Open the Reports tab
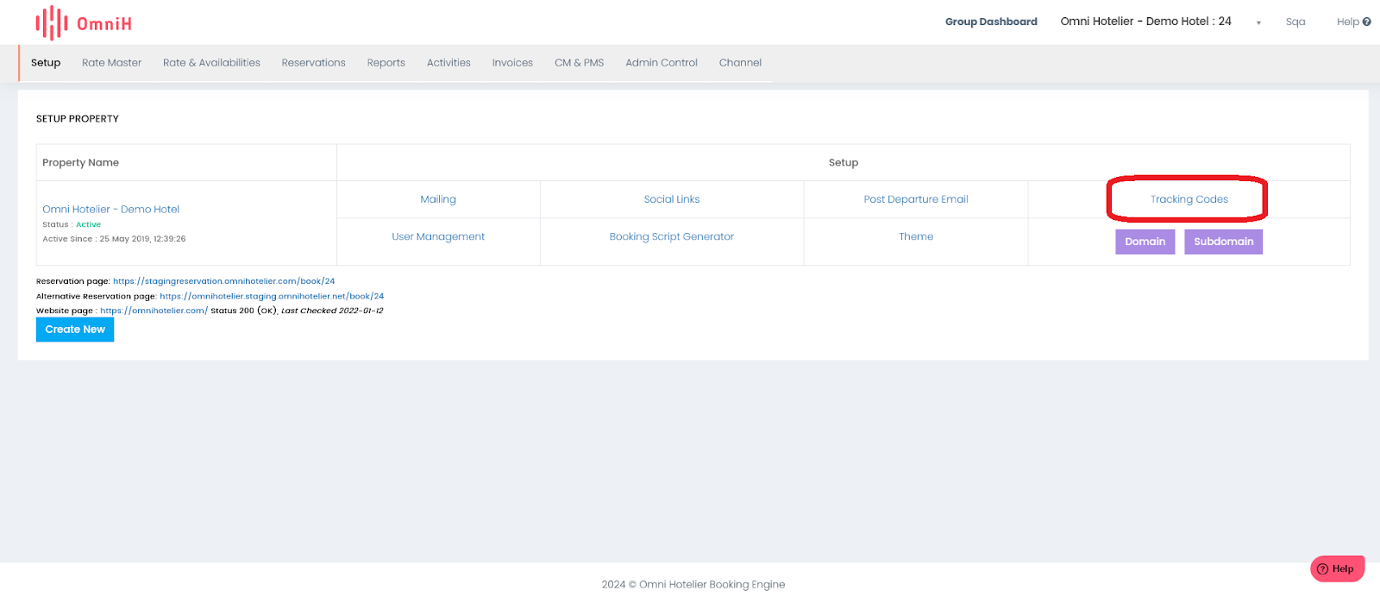 pyautogui.click(x=386, y=63)
